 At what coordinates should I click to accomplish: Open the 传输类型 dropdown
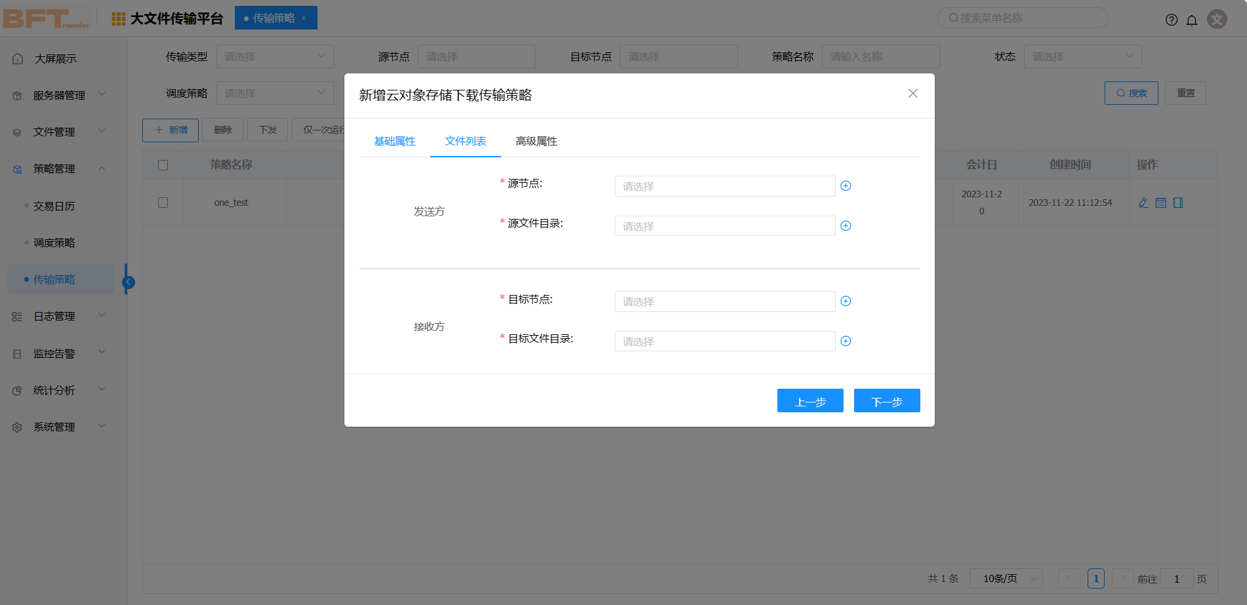[x=275, y=56]
